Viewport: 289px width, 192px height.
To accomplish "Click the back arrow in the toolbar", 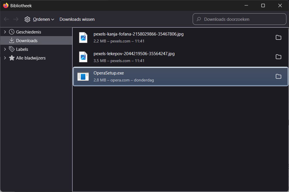I will (x=6, y=19).
